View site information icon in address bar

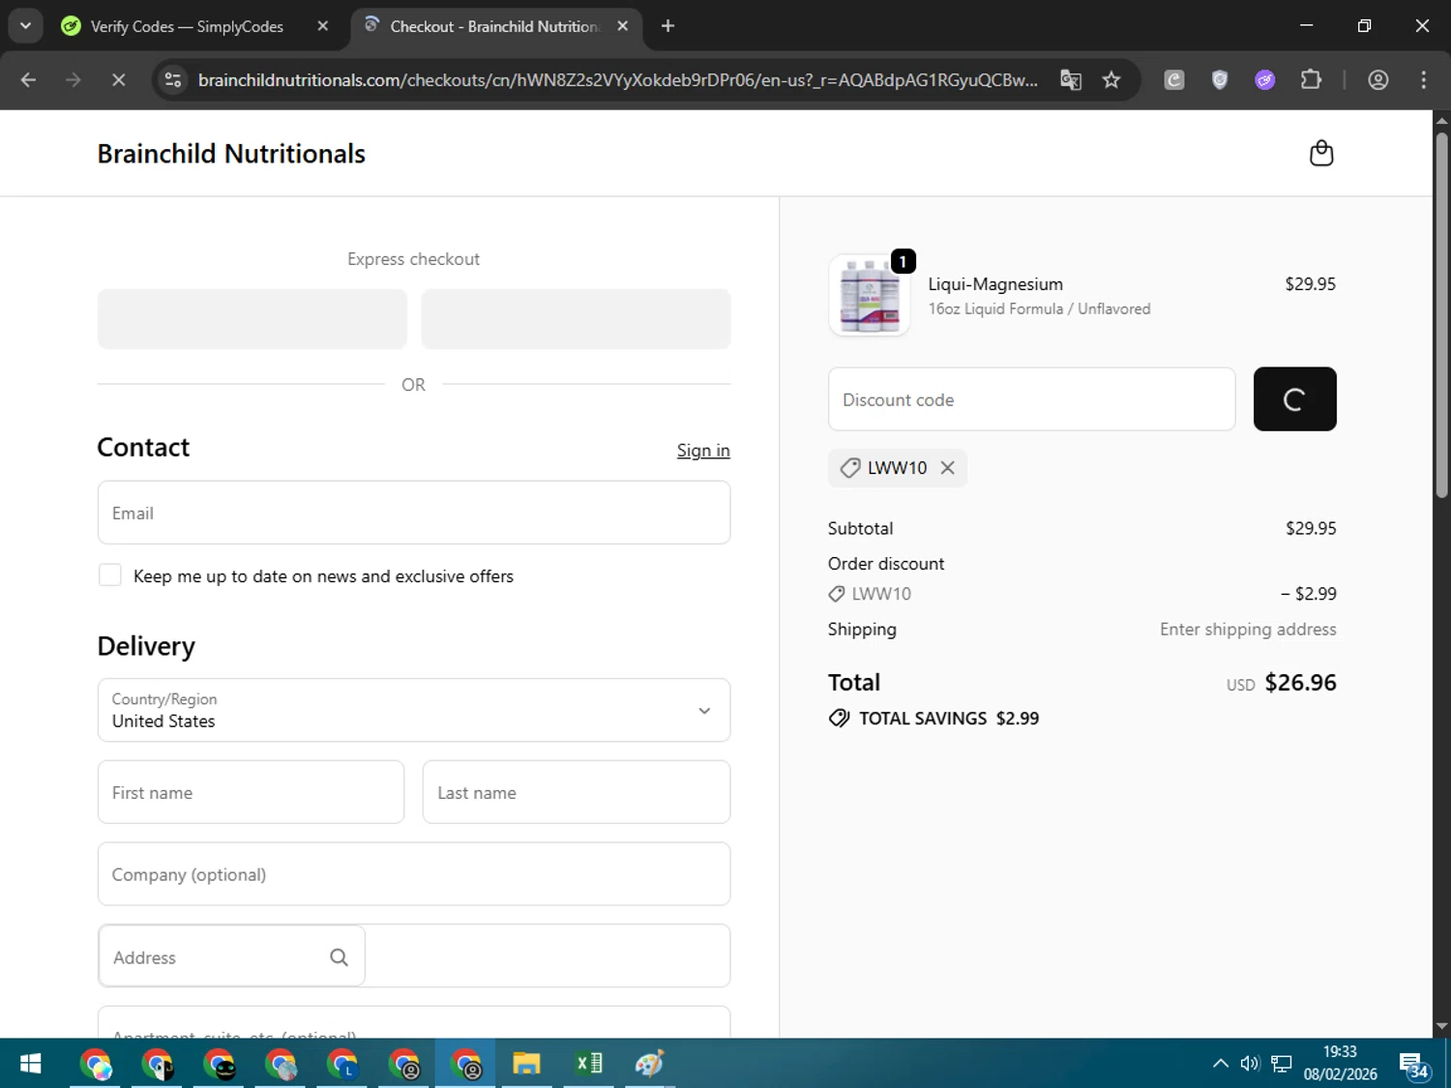(x=173, y=80)
